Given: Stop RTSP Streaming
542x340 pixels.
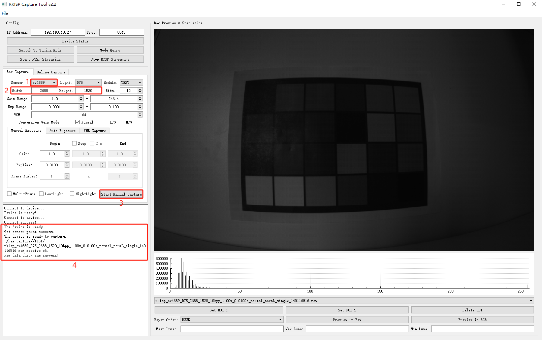Looking at the screenshot, I should click(110, 59).
